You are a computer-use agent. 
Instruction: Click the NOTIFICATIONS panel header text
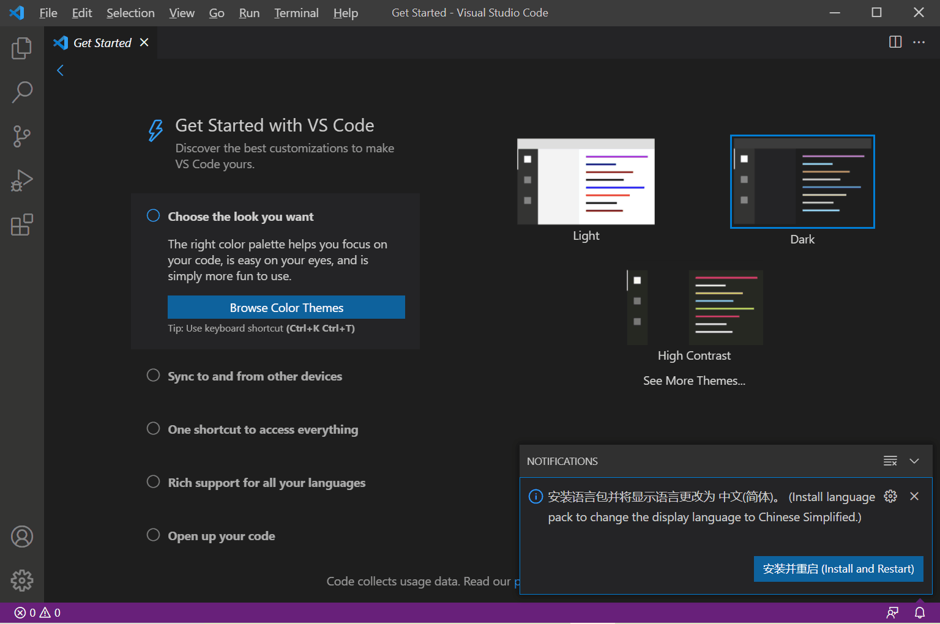click(x=562, y=461)
